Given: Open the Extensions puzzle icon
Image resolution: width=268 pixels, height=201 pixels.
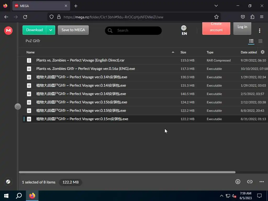Looking at the screenshot, I should (x=252, y=17).
